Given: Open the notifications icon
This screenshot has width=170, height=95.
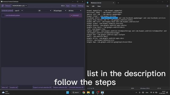Looking at the screenshot, I should tap(167, 92).
